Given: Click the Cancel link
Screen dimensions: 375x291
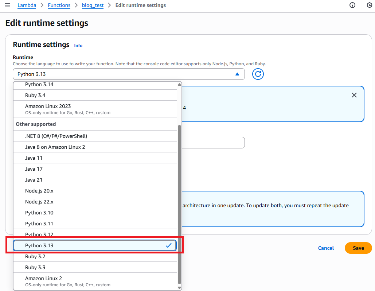Looking at the screenshot, I should (326, 248).
